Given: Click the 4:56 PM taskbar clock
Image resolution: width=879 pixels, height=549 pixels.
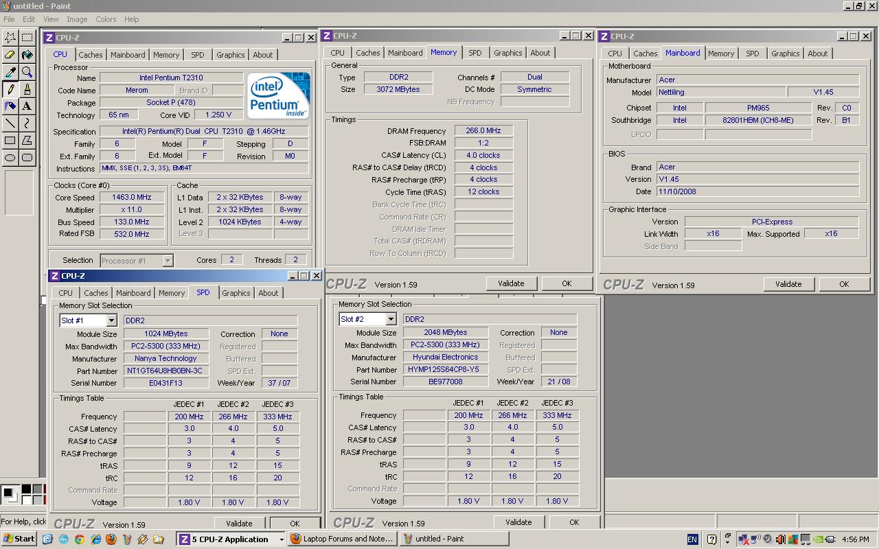Looking at the screenshot, I should [855, 539].
